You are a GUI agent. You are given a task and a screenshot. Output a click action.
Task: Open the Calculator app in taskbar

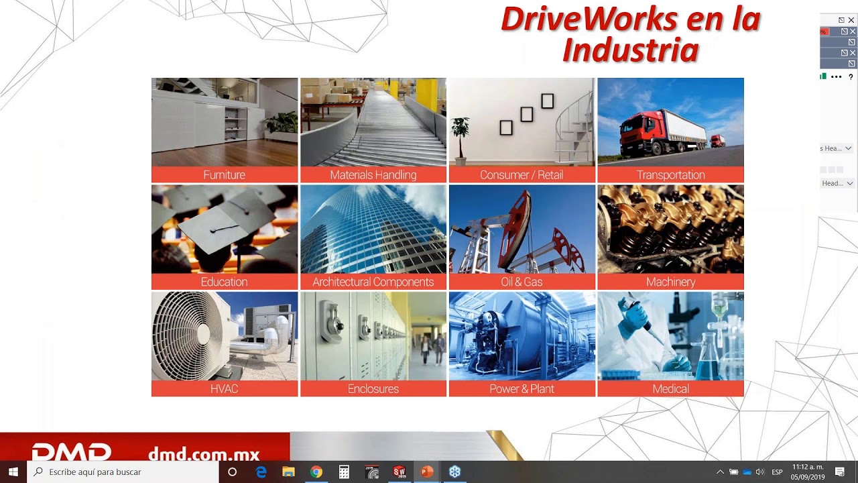(344, 472)
